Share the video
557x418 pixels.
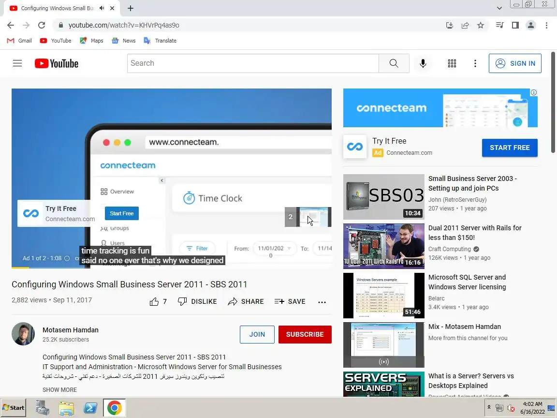pyautogui.click(x=246, y=302)
